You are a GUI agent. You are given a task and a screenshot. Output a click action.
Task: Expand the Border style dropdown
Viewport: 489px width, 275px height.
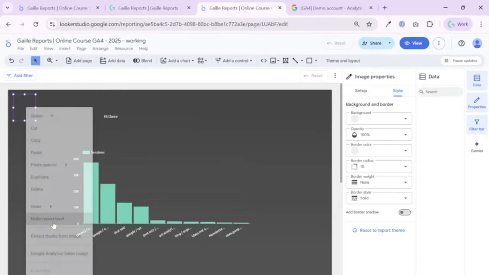pyautogui.click(x=378, y=198)
